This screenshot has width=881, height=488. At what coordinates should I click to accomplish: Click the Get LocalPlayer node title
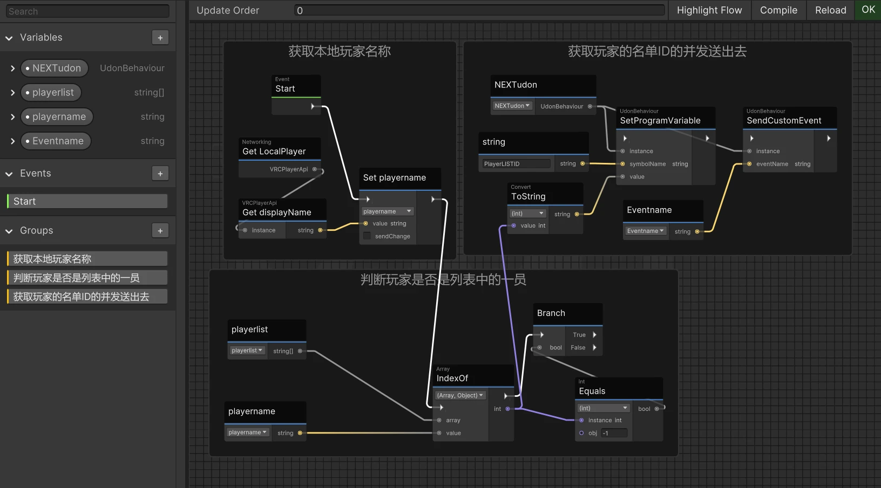(274, 152)
